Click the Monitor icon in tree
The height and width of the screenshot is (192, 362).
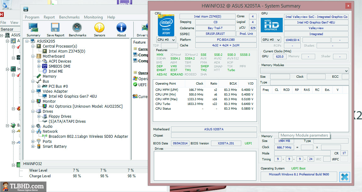pyautogui.click(x=39, y=101)
